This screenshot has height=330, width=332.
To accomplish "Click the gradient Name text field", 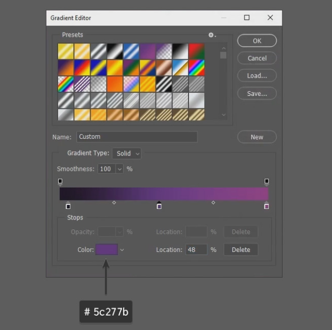I will click(x=137, y=137).
